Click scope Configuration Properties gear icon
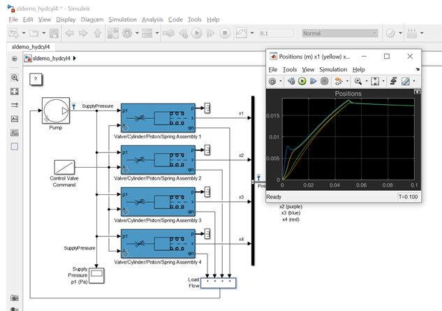The width and height of the screenshot is (442, 311). click(272, 81)
